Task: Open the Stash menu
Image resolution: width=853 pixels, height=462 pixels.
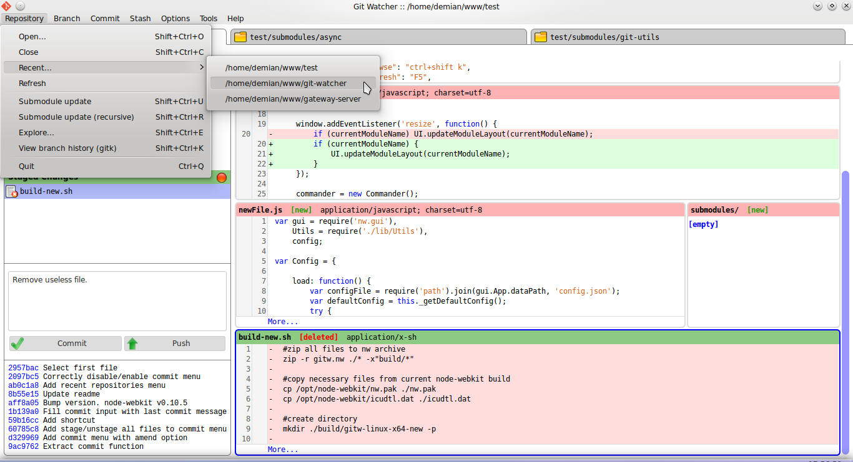Action: 140,18
